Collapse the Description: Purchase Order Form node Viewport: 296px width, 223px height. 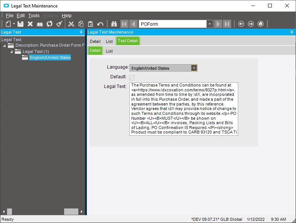tap(4, 46)
